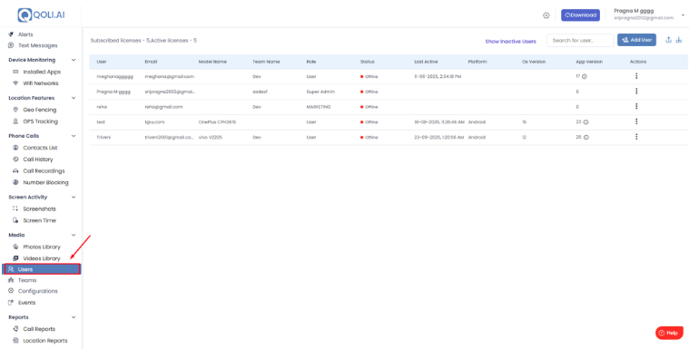Open actions menu for Pragna M gggg row

636,92
